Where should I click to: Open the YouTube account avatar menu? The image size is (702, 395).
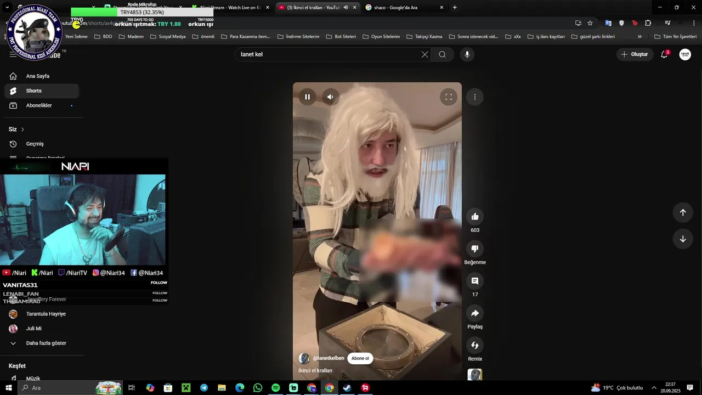click(685, 54)
